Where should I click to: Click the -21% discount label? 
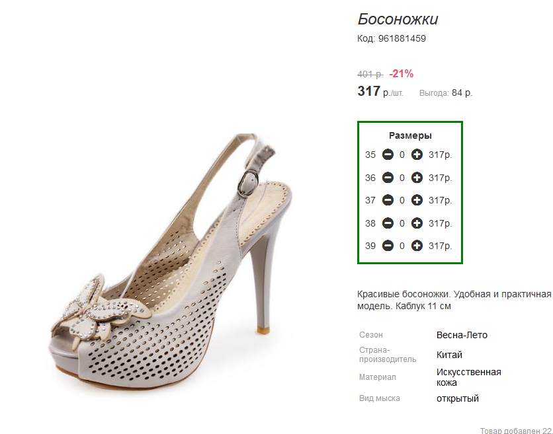pos(401,73)
